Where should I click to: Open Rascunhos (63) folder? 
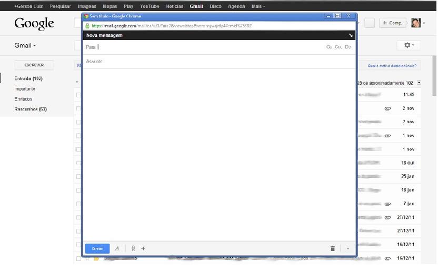(x=31, y=109)
